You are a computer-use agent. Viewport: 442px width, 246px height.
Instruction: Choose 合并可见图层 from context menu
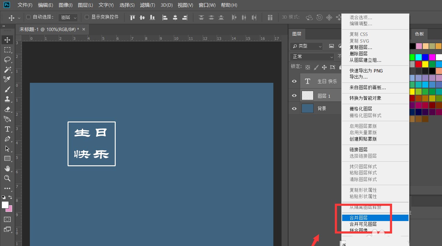pos(375,224)
